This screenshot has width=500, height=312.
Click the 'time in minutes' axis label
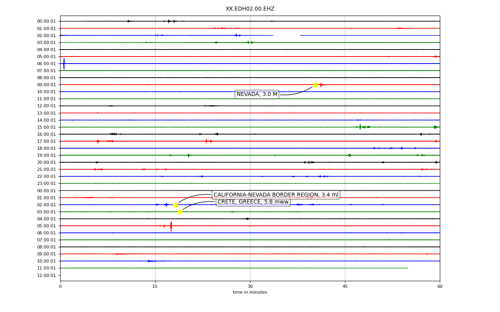[250, 292]
